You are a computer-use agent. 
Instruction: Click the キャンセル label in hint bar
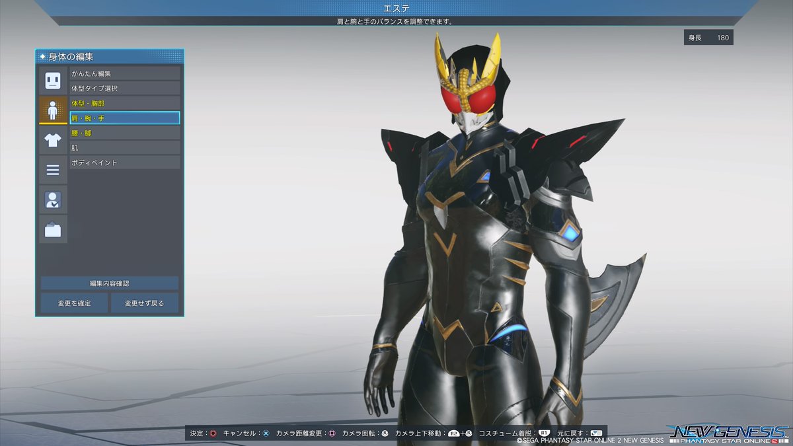coord(240,433)
